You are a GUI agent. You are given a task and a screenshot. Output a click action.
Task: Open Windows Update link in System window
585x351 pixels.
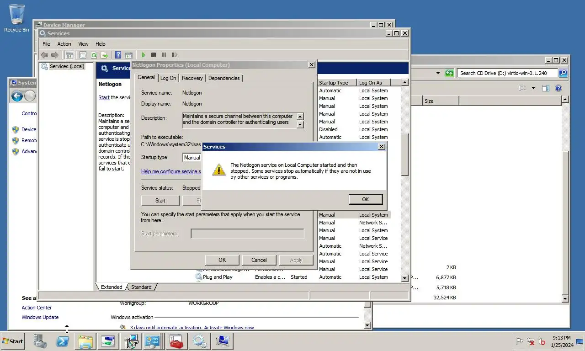(x=40, y=317)
